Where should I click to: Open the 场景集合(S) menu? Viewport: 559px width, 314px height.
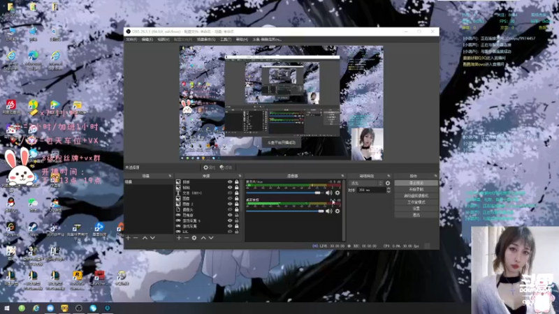pyautogui.click(x=206, y=40)
